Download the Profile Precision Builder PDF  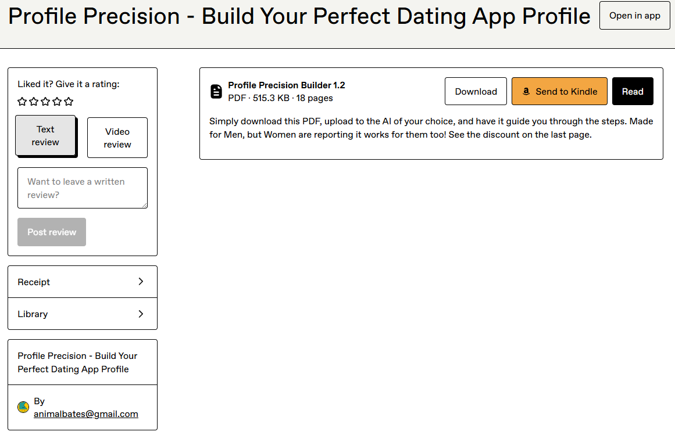(x=476, y=91)
